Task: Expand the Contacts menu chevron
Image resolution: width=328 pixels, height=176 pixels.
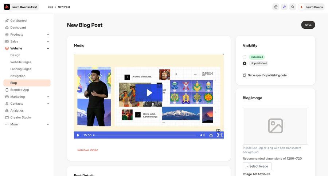Action: [x=48, y=104]
